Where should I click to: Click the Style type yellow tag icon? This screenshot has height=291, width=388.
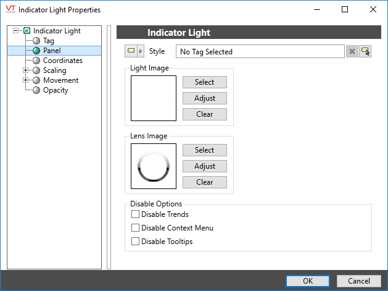[x=131, y=51]
